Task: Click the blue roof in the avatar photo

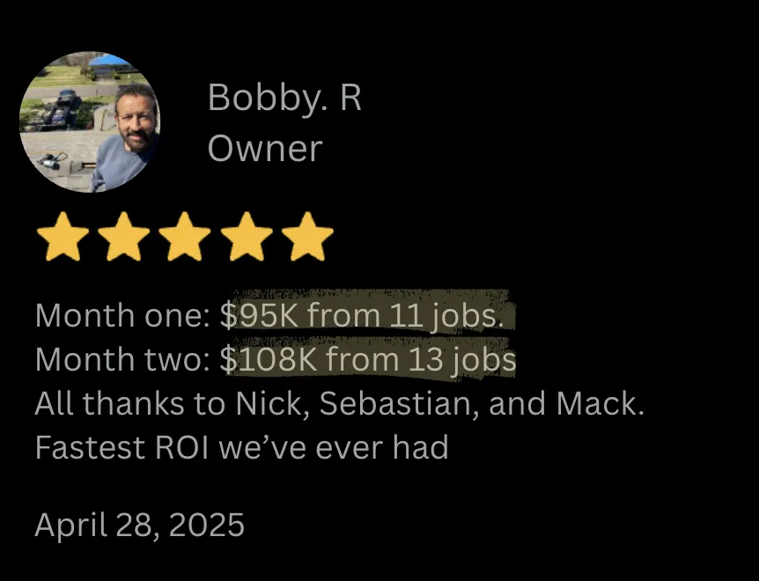Action: point(109,61)
